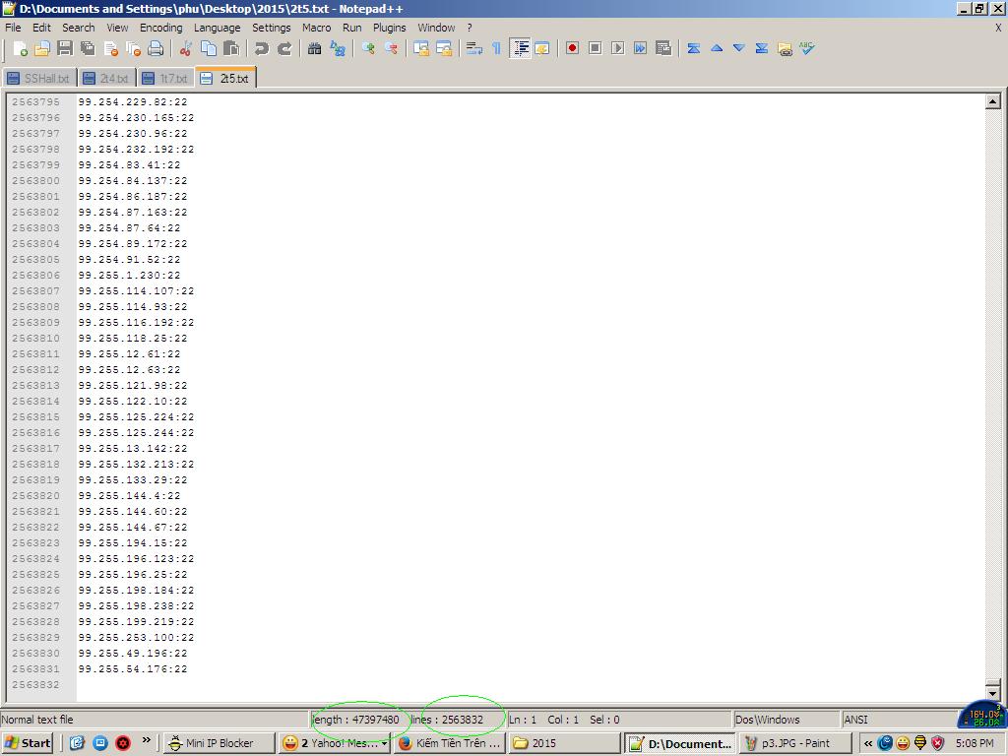Open Replace dialog toolbar icon
Screen dimensions: 1008x756
[338, 49]
